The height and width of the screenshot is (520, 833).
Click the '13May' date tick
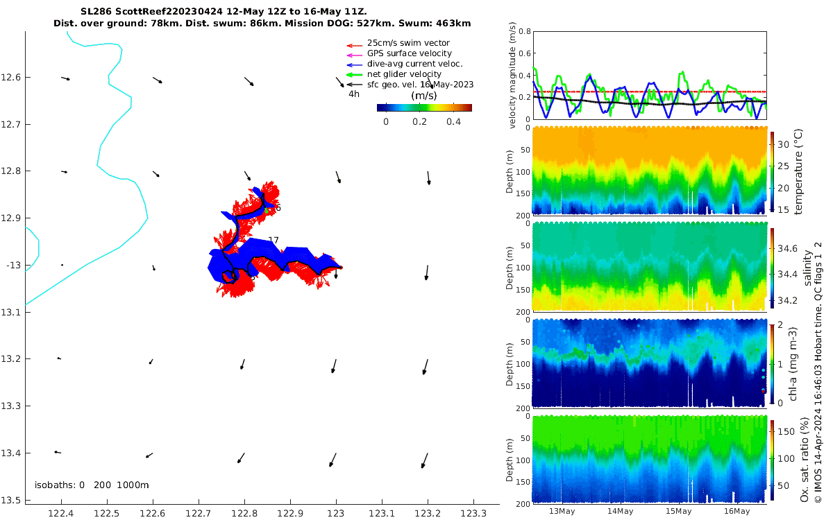pos(562,512)
